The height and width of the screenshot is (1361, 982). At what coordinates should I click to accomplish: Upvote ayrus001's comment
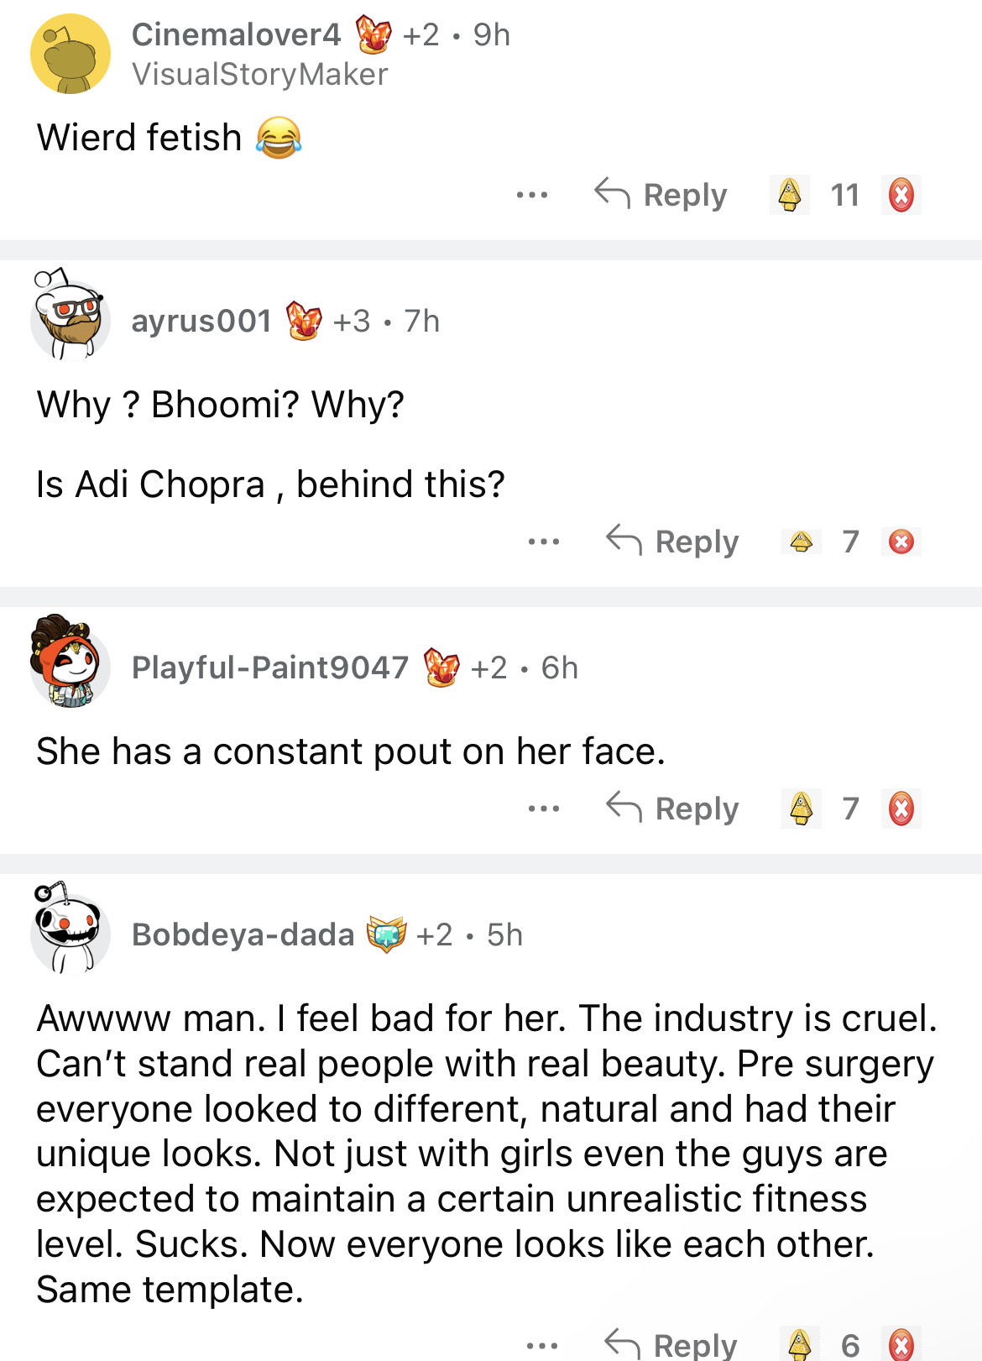point(801,542)
